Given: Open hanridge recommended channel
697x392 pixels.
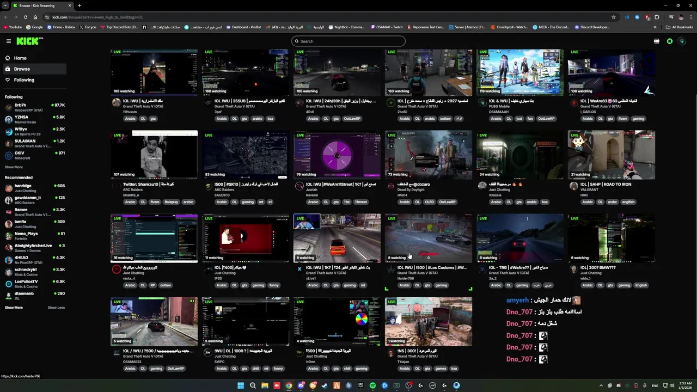Looking at the screenshot, I should pos(34,188).
